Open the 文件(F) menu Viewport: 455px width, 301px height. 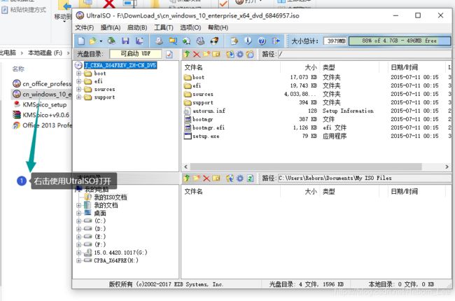(85, 27)
